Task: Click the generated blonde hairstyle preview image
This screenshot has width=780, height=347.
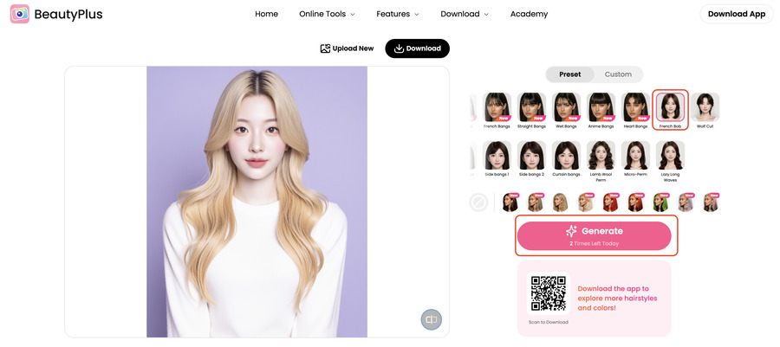Action: (x=257, y=202)
